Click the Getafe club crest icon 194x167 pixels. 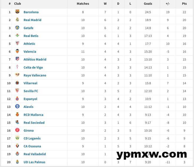pyautogui.click(x=17, y=28)
